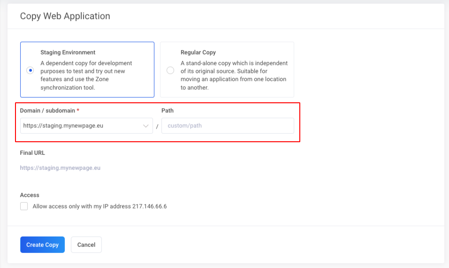Image resolution: width=449 pixels, height=268 pixels.
Task: Click the 'Allow access only with my IP' label
Action: (99, 206)
